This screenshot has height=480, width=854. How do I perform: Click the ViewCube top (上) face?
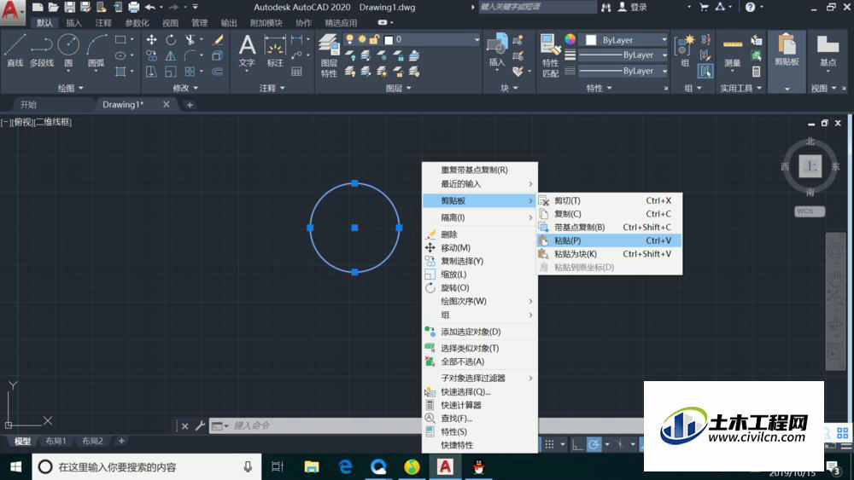point(810,166)
